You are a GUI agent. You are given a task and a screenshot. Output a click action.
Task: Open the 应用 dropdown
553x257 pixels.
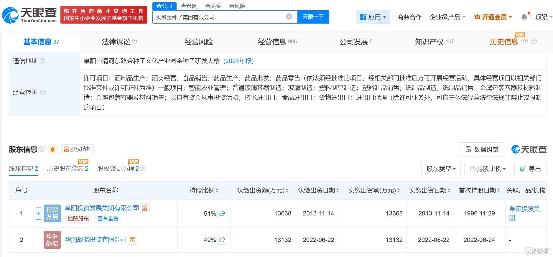(x=373, y=17)
